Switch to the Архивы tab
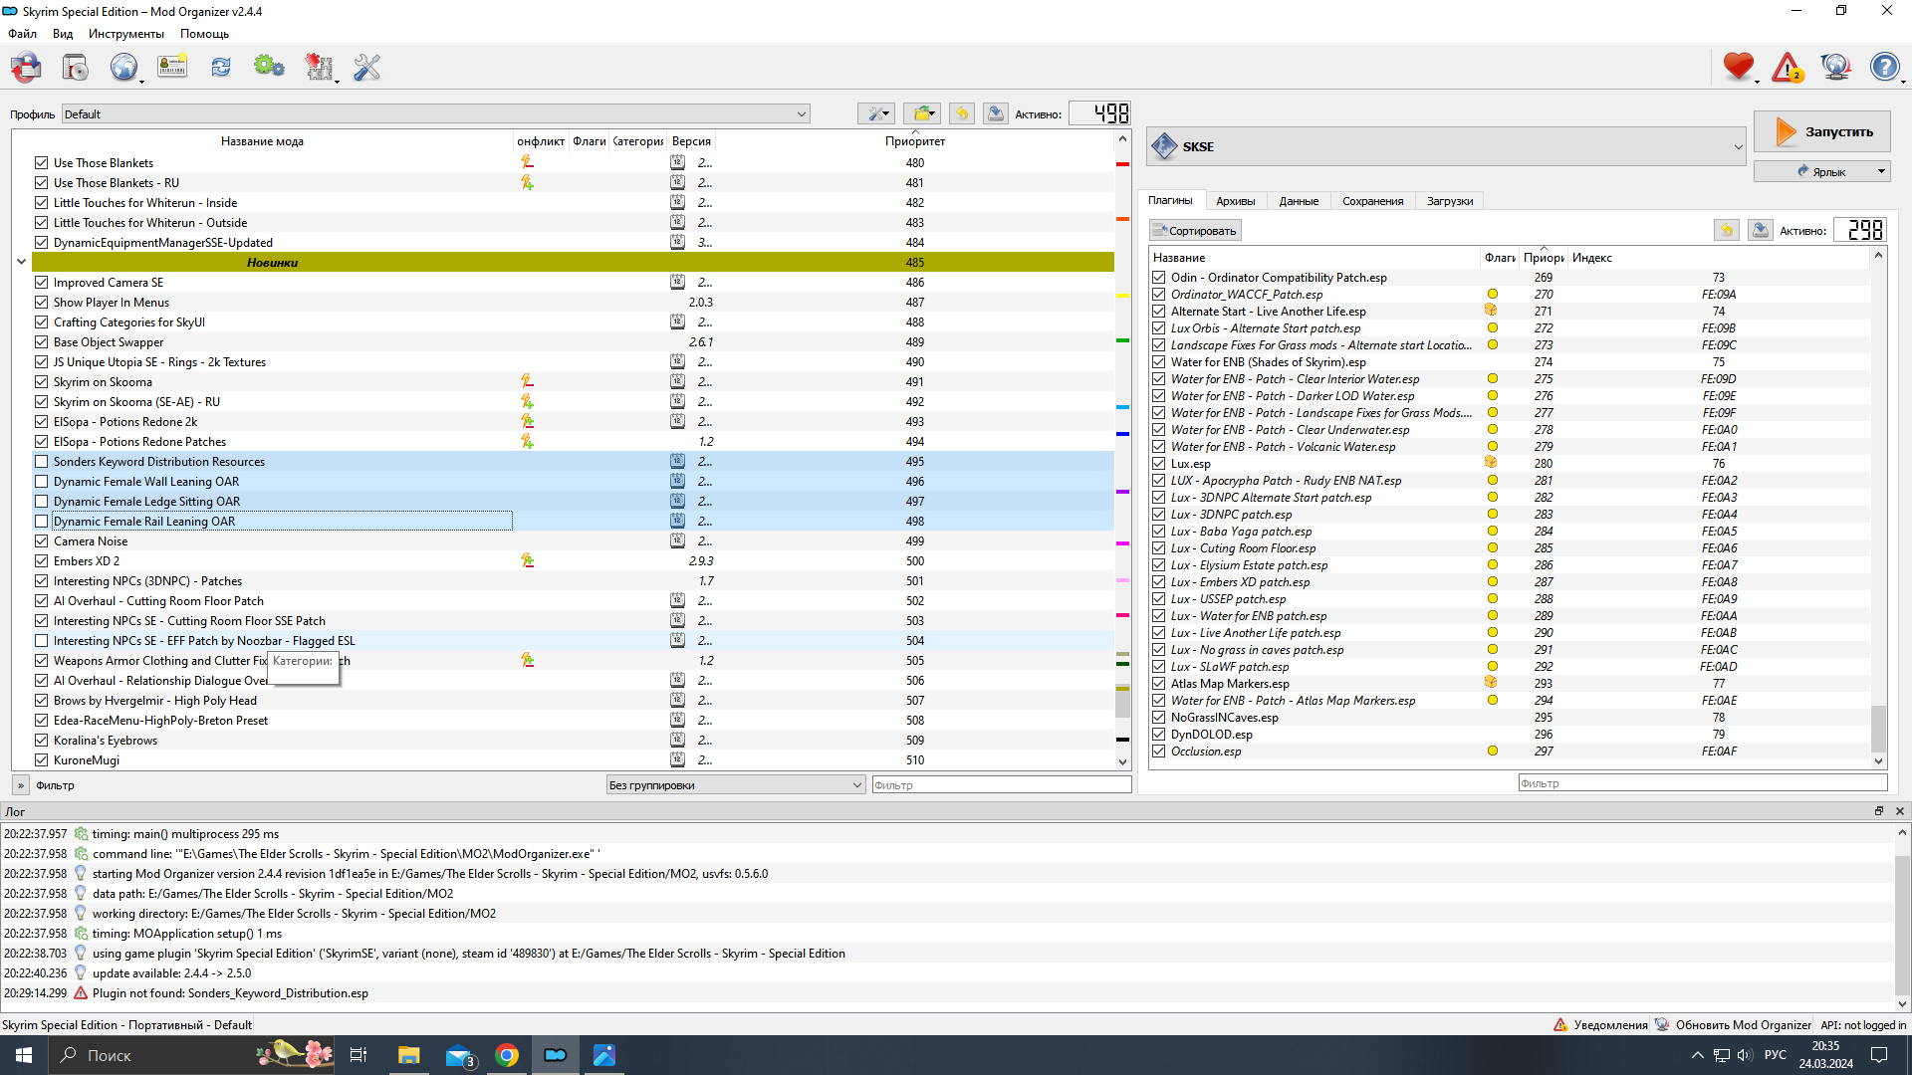1912x1075 pixels. pos(1235,201)
